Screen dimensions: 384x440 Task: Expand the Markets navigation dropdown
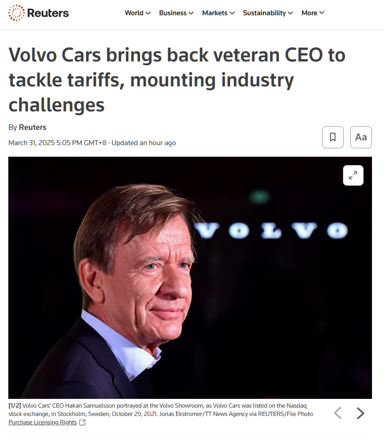218,13
